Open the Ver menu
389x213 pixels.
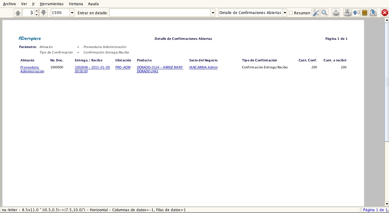pos(24,4)
